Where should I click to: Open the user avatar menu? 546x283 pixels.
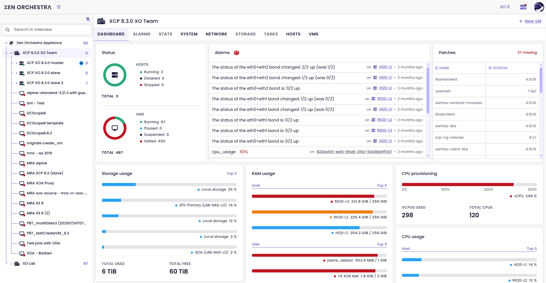[x=539, y=7]
